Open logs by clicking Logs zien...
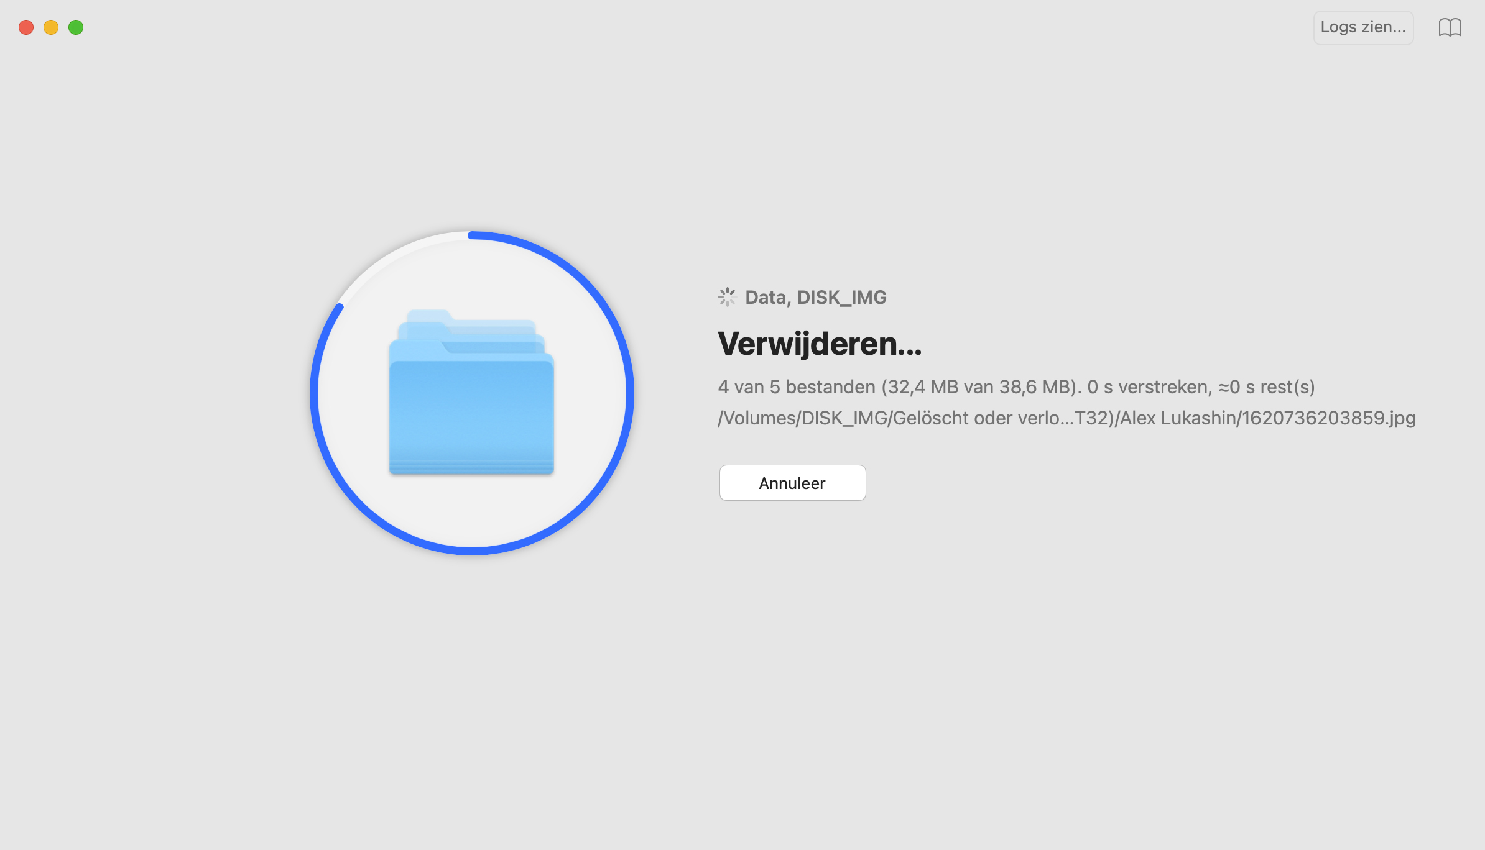 pyautogui.click(x=1362, y=29)
